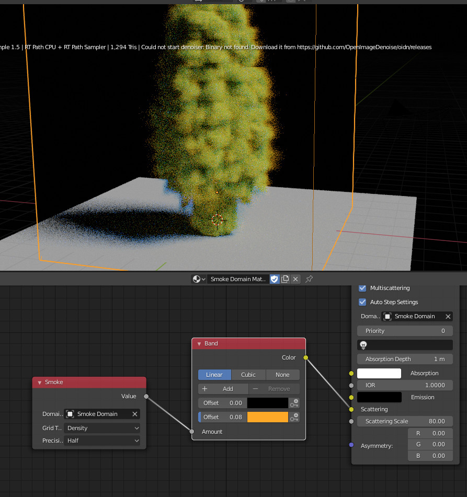Open the Precision Half dropdown

102,441
